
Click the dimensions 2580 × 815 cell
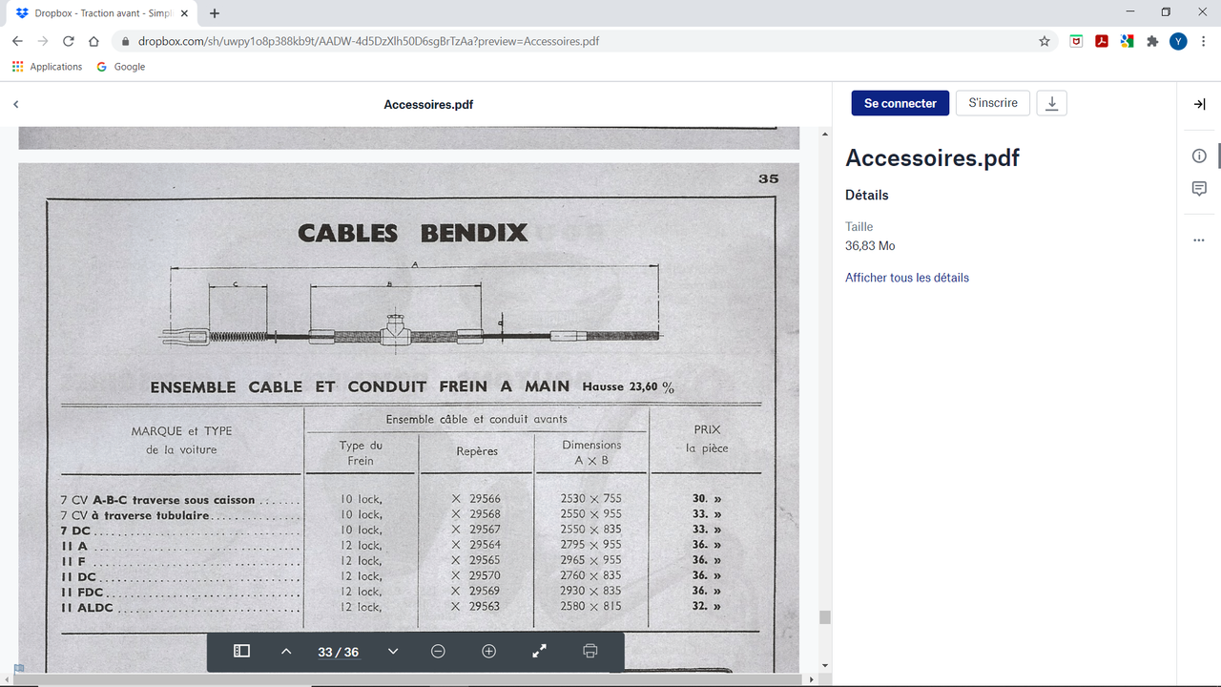(590, 606)
